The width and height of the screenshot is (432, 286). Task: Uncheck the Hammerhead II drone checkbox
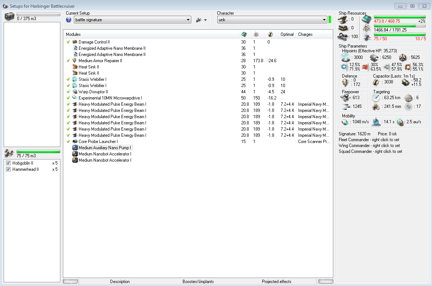[x=8, y=169]
